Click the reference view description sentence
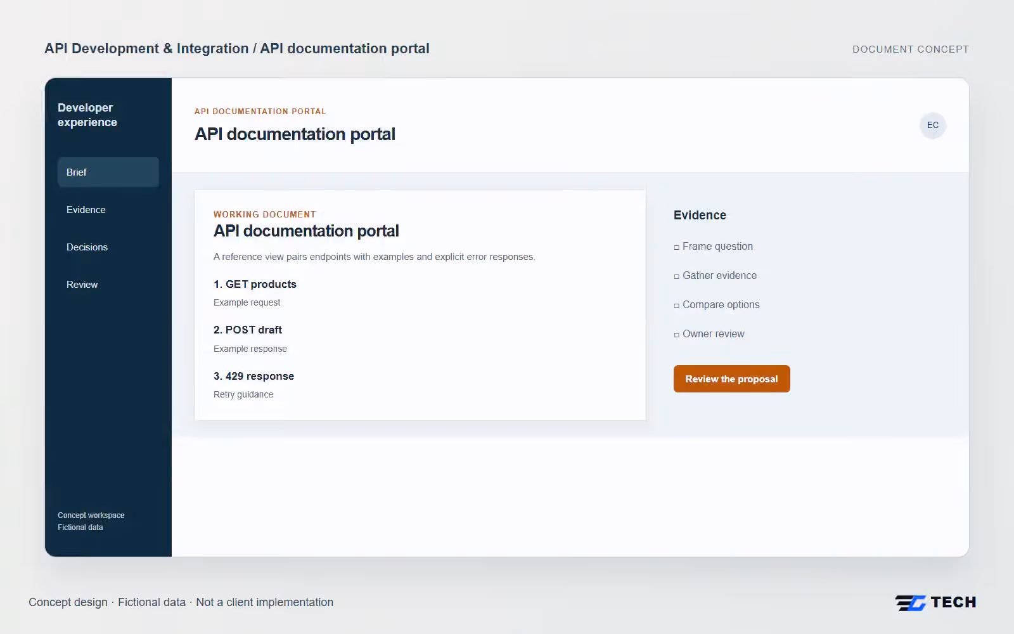Screen dimensions: 1014x634 tap(374, 257)
